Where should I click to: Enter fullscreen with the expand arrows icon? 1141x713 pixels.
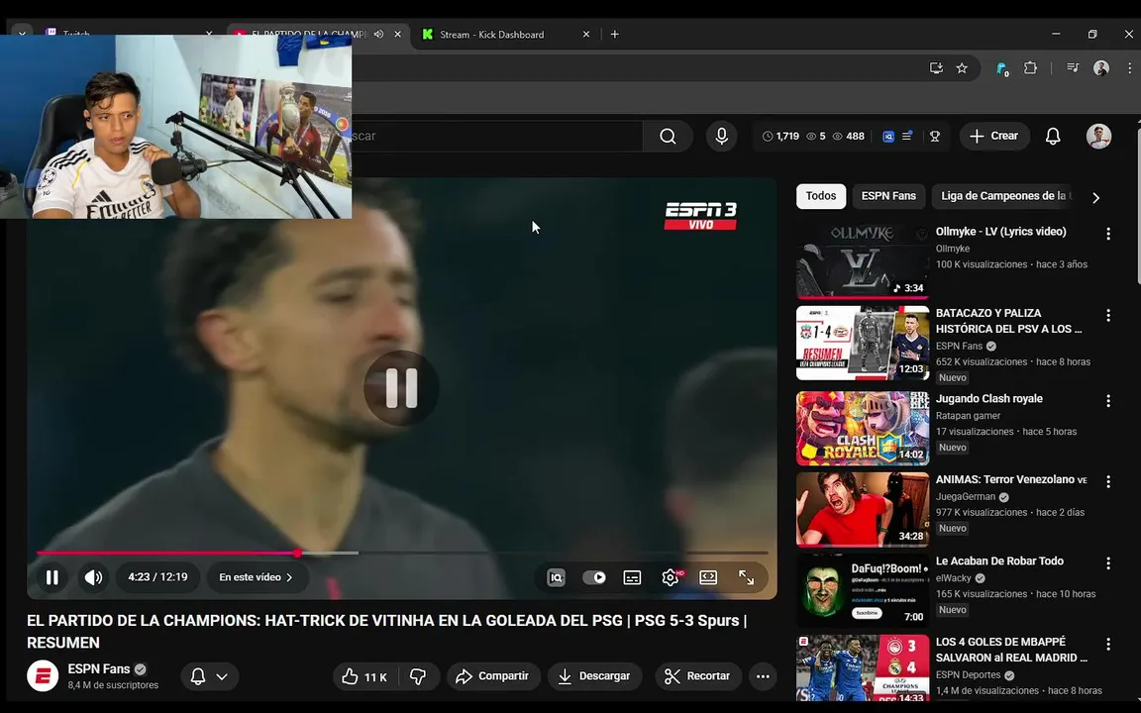(x=747, y=577)
